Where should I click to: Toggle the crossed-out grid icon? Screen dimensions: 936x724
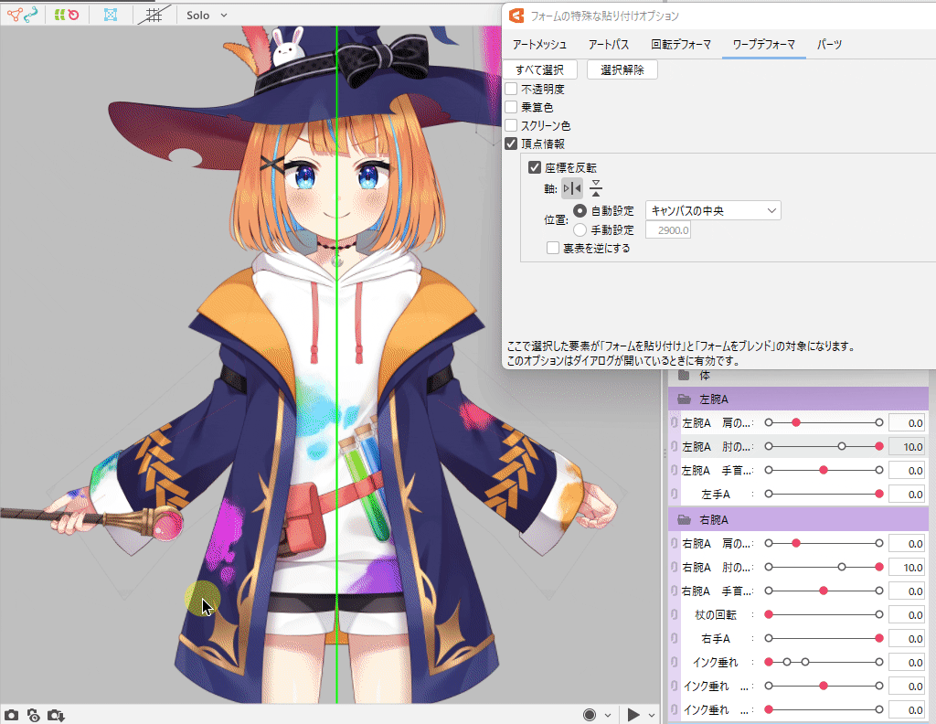[154, 15]
